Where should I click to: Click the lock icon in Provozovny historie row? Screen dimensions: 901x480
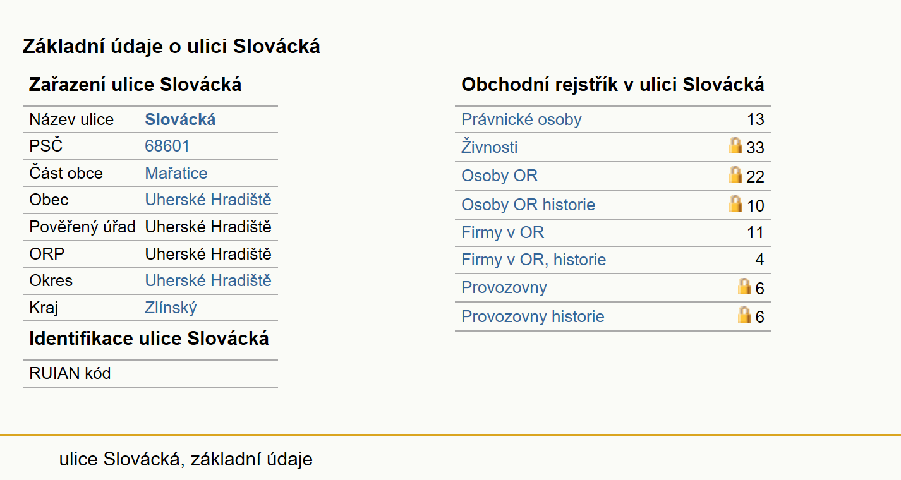(744, 315)
